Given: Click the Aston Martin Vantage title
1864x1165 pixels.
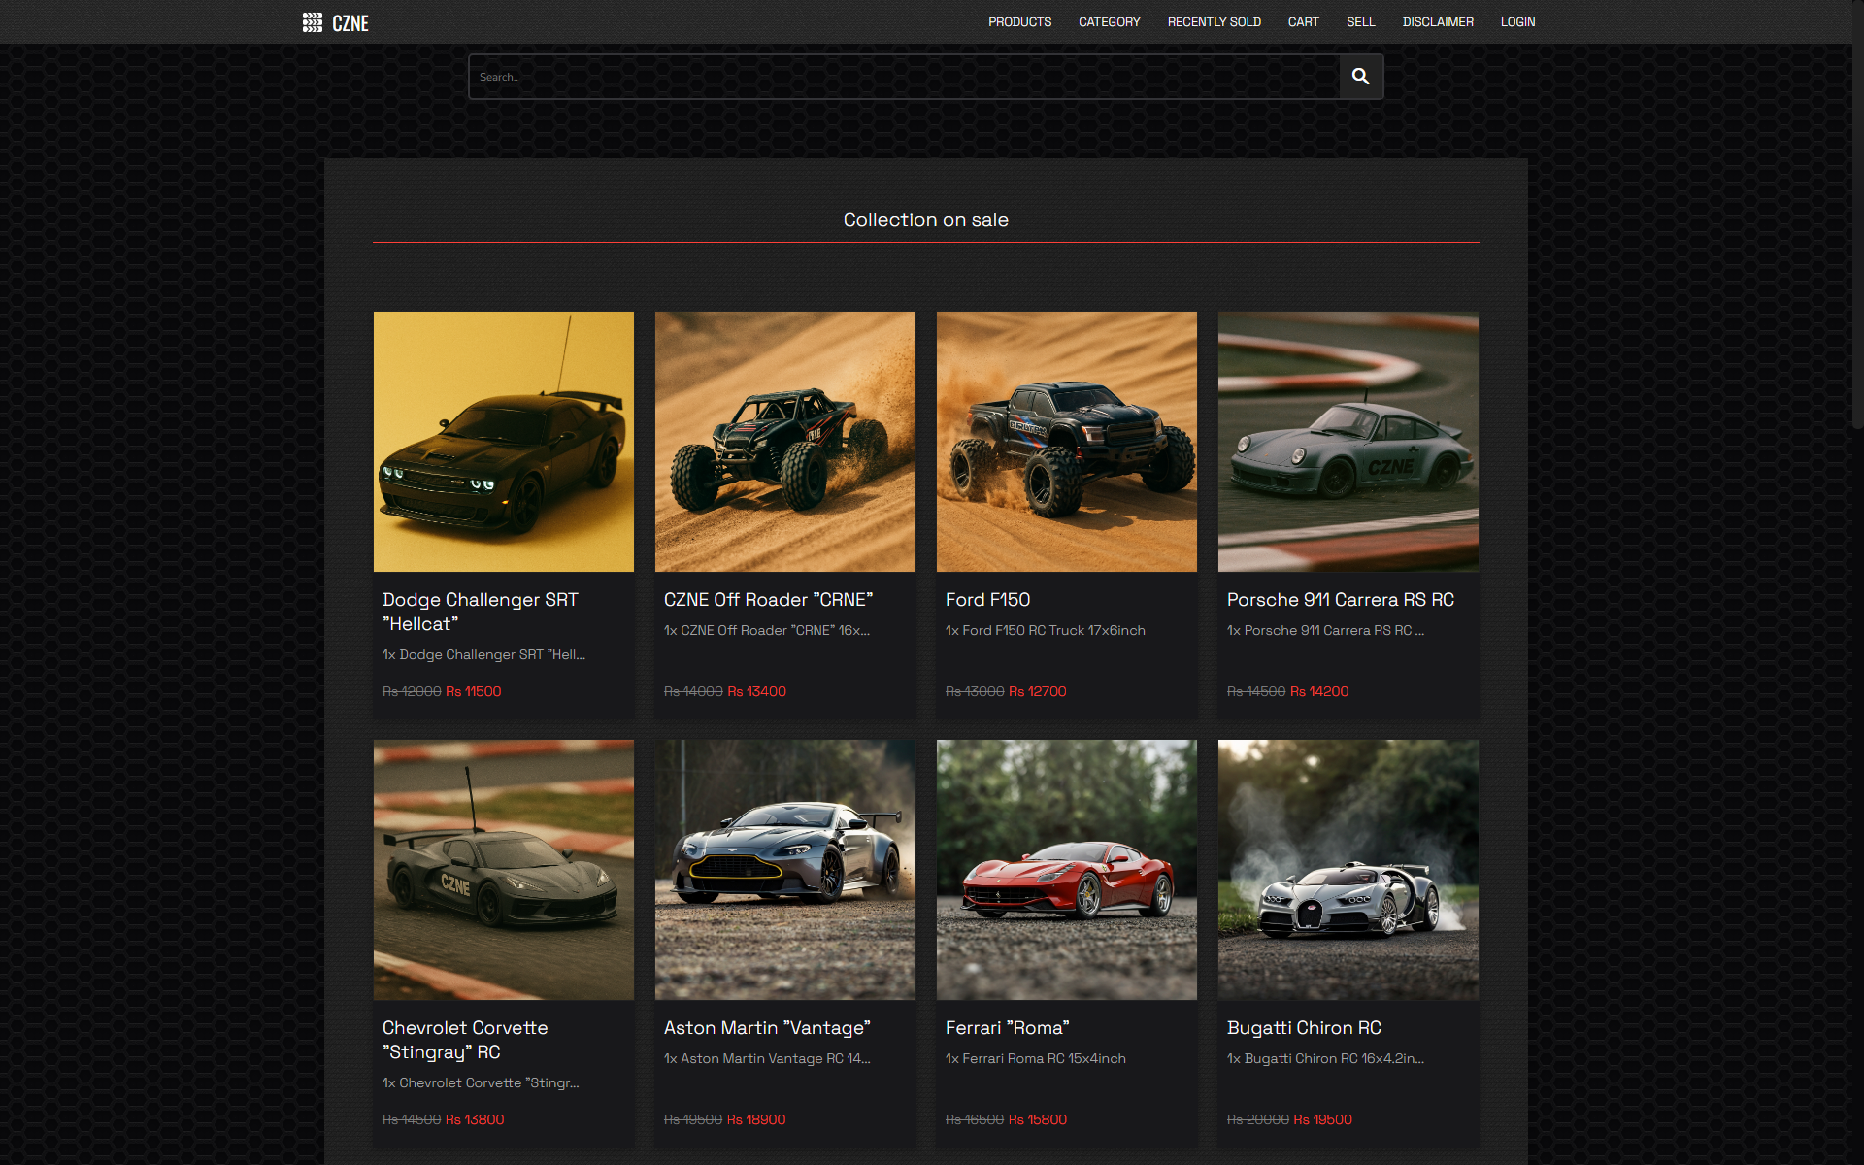Looking at the screenshot, I should [x=767, y=1028].
